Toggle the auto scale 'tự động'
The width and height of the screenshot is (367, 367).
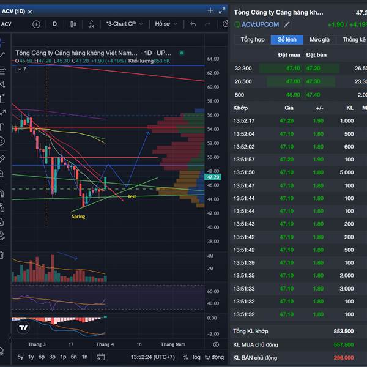(x=214, y=357)
